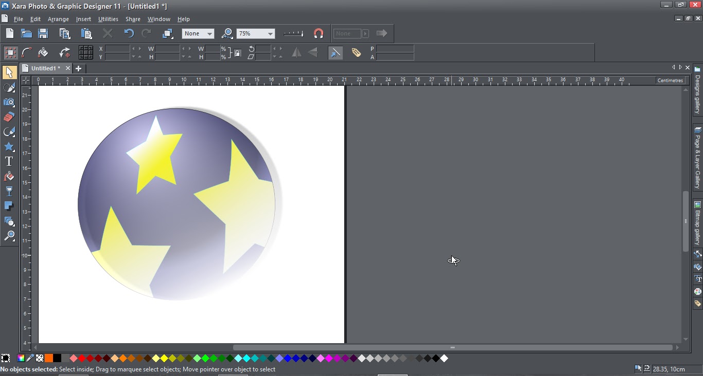Click the QuickShape star tool
This screenshot has height=376, width=703.
9,147
